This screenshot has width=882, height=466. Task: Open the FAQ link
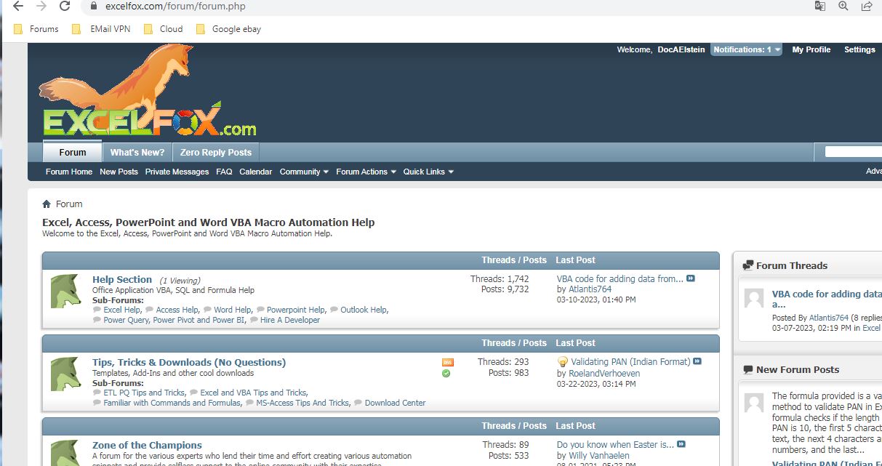point(224,172)
